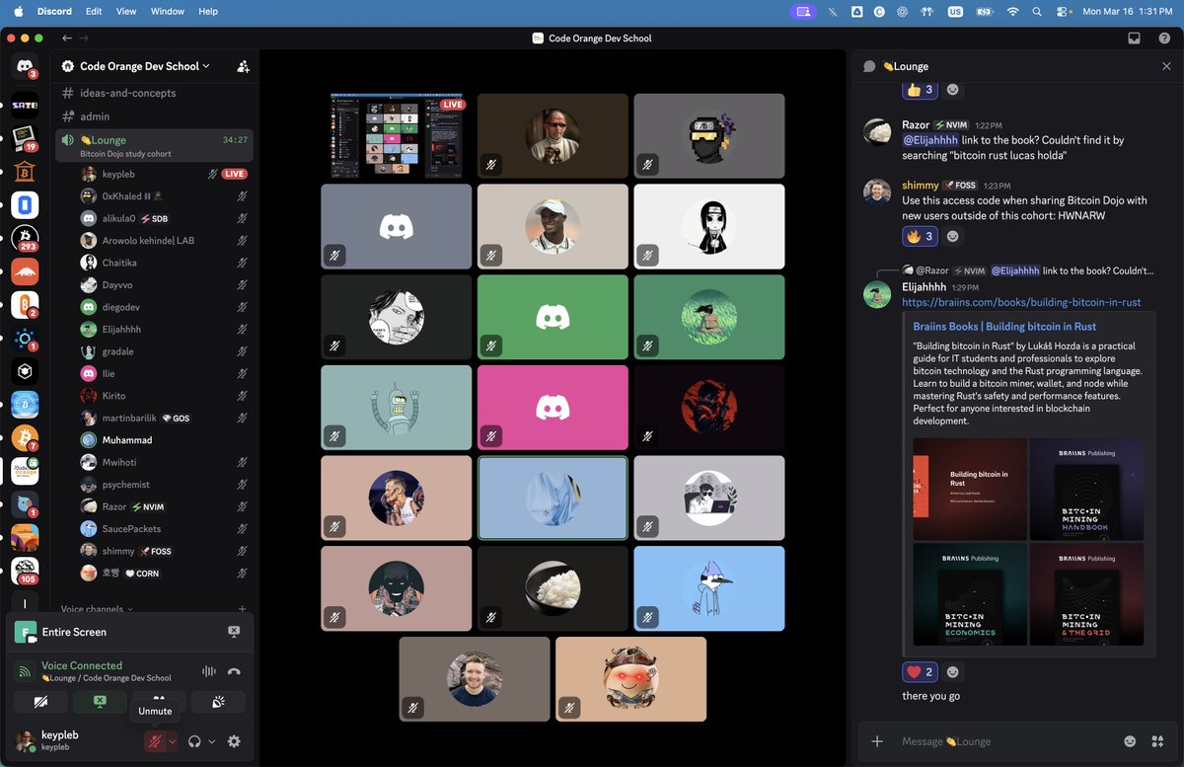1184x767 pixels.
Task: Select the ideas-and-concepts channel
Action: [154, 93]
